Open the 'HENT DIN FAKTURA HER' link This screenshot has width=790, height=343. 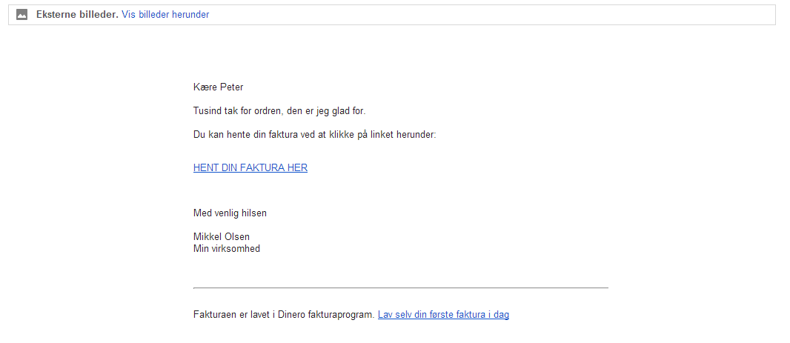[250, 167]
